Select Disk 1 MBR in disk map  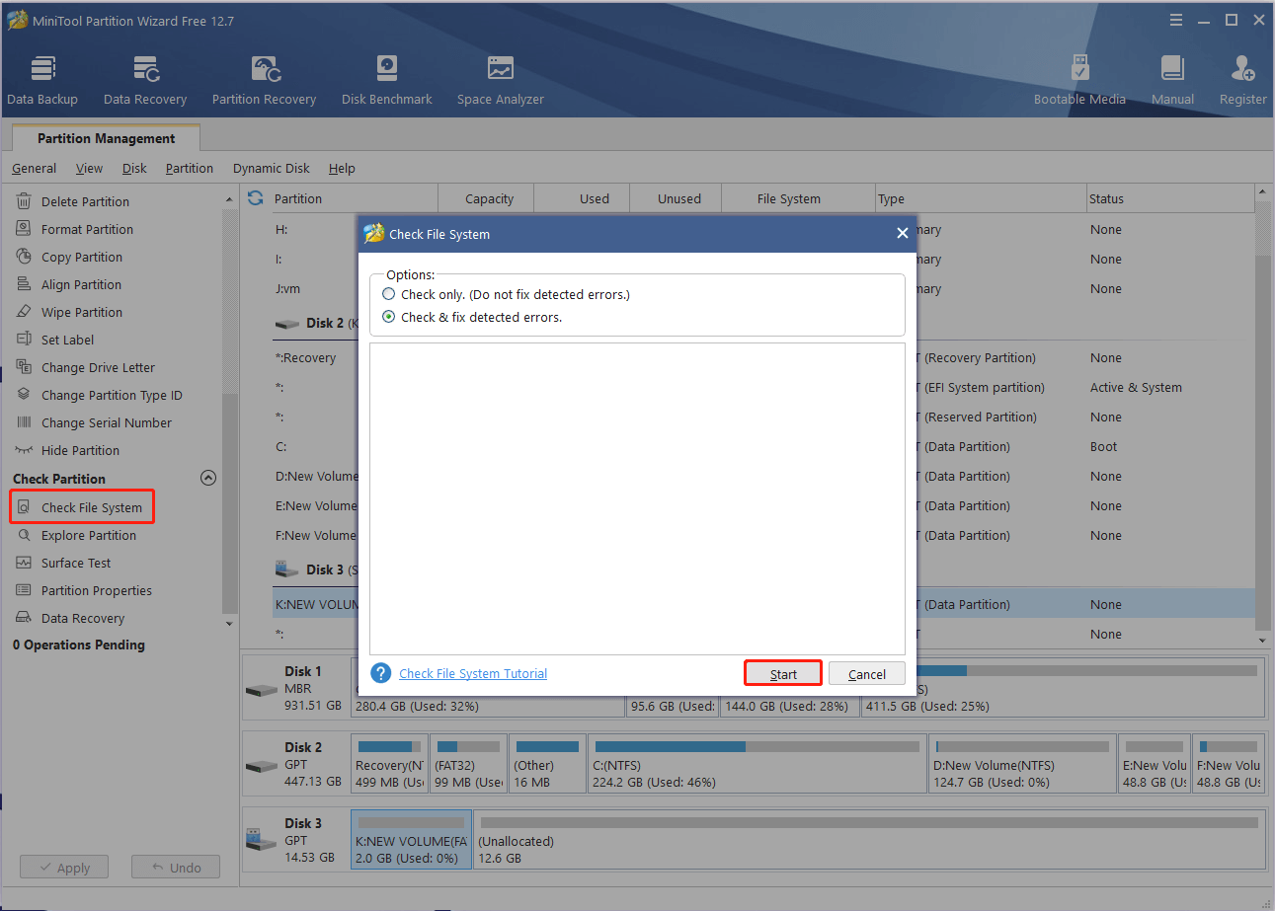[296, 687]
